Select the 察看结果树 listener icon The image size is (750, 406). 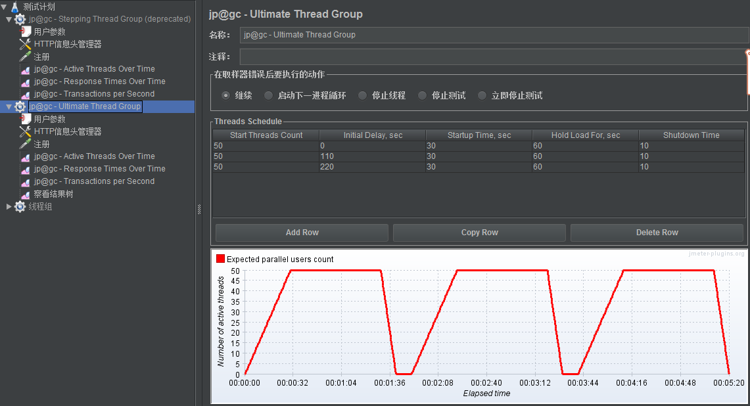[x=25, y=194]
